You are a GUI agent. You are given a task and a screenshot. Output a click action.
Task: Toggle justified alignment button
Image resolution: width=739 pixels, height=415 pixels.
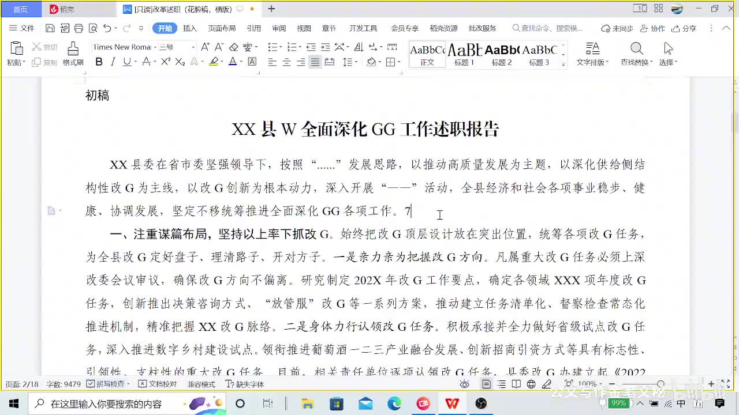click(315, 62)
